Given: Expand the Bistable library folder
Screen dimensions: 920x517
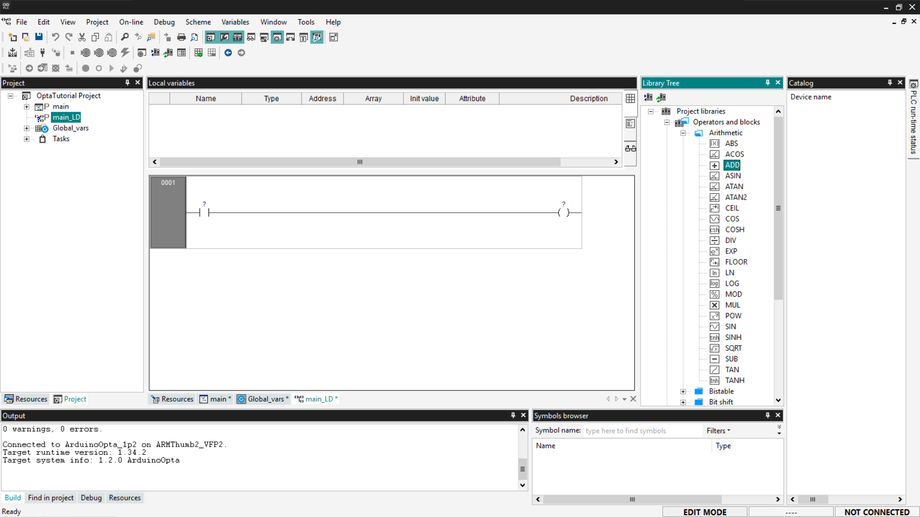Looking at the screenshot, I should (x=683, y=392).
